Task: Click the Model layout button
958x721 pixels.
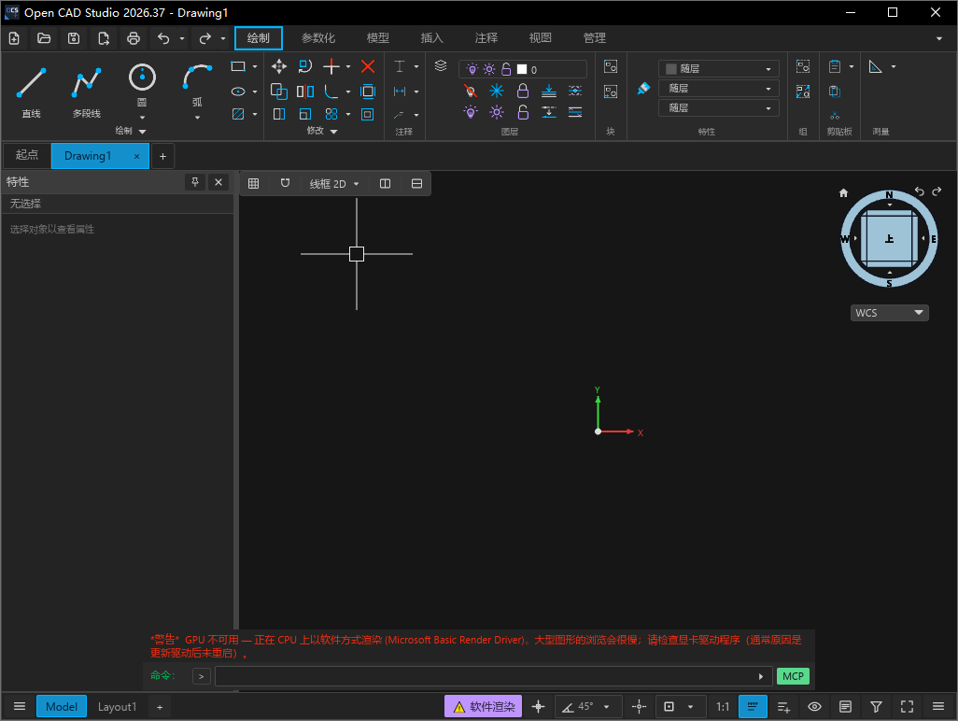Action: point(62,707)
